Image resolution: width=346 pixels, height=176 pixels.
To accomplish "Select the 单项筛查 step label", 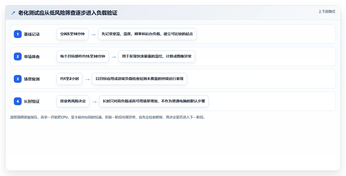I will (x=32, y=56).
